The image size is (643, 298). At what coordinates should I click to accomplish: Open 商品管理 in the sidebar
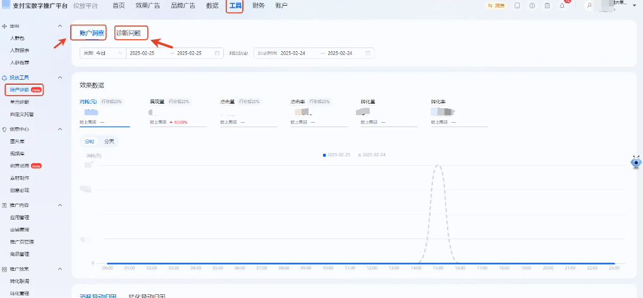click(20, 254)
